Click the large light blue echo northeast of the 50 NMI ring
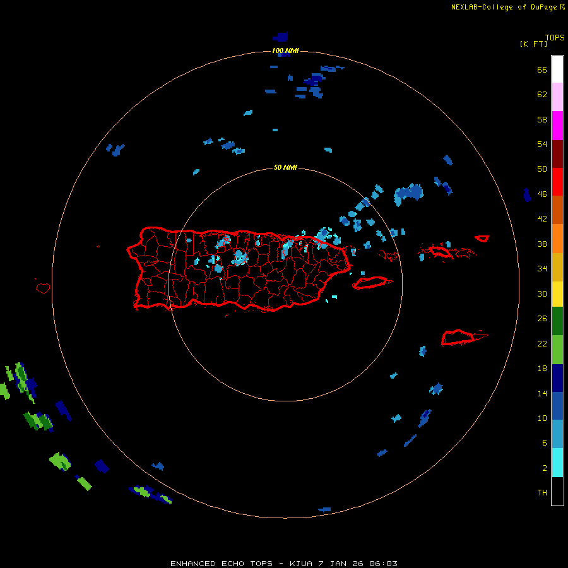The height and width of the screenshot is (568, 568). tap(408, 194)
